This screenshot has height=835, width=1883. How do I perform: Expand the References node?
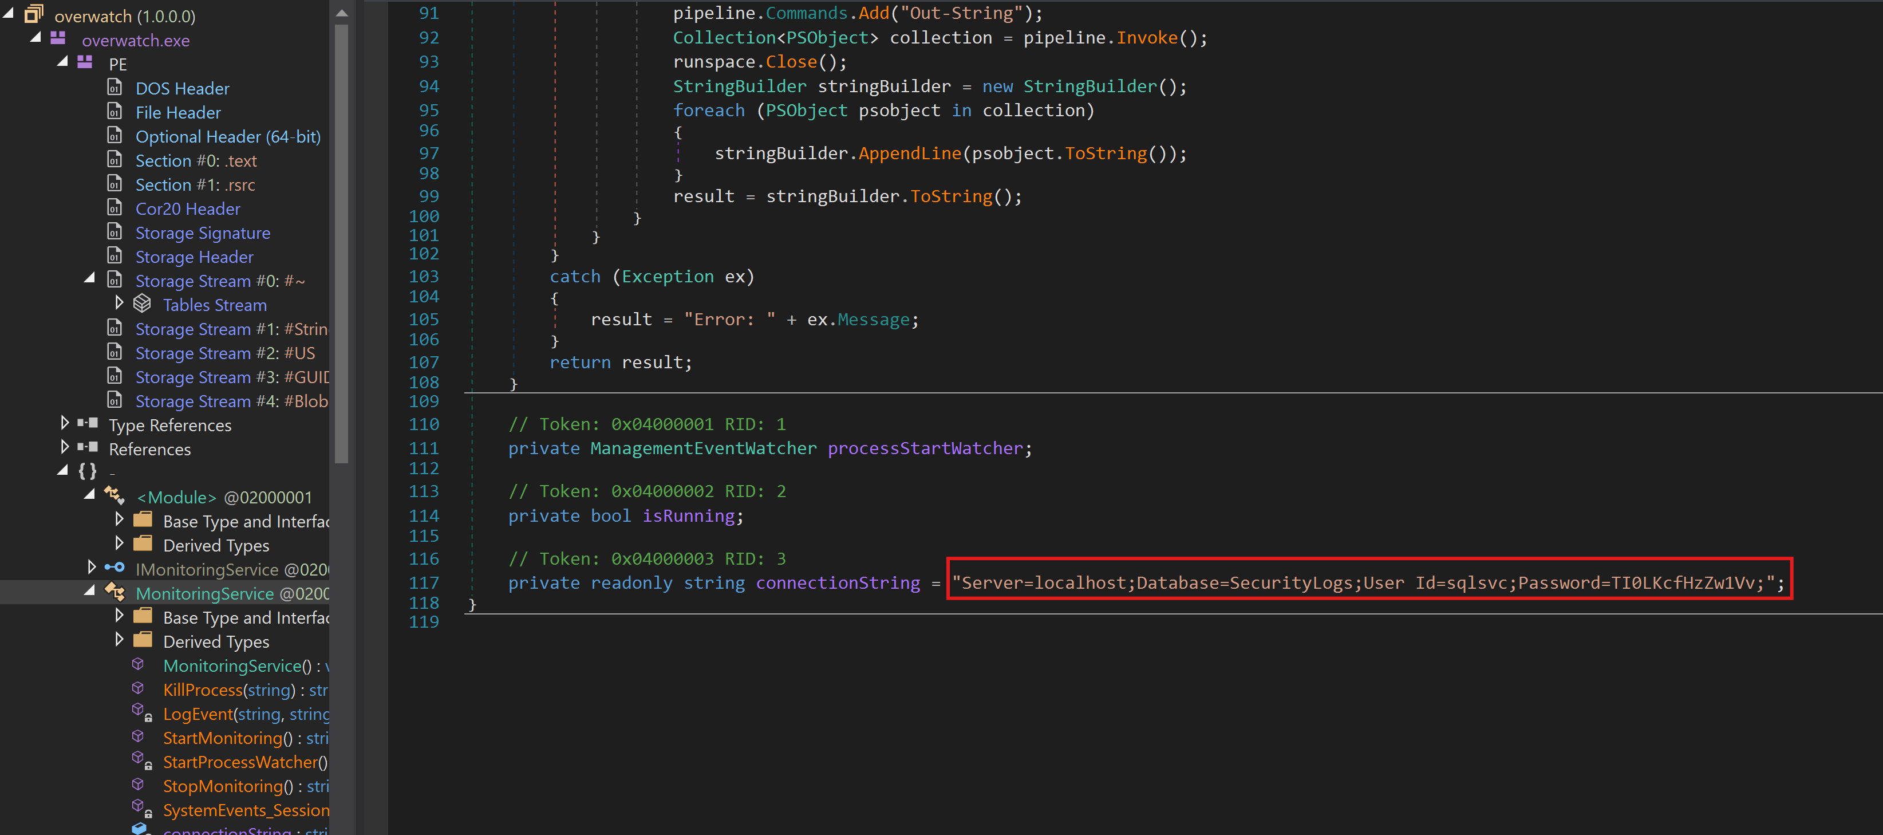point(64,447)
